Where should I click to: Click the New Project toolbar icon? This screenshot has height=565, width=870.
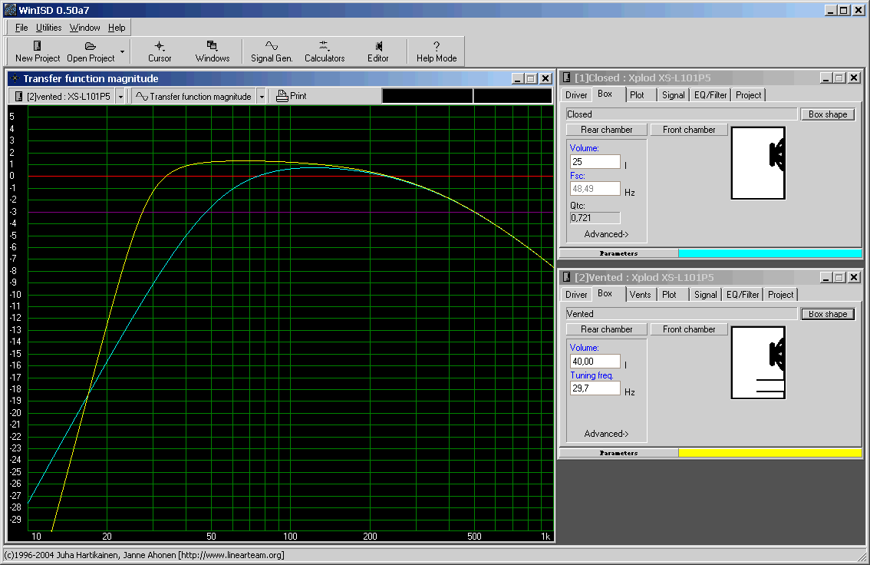point(37,46)
